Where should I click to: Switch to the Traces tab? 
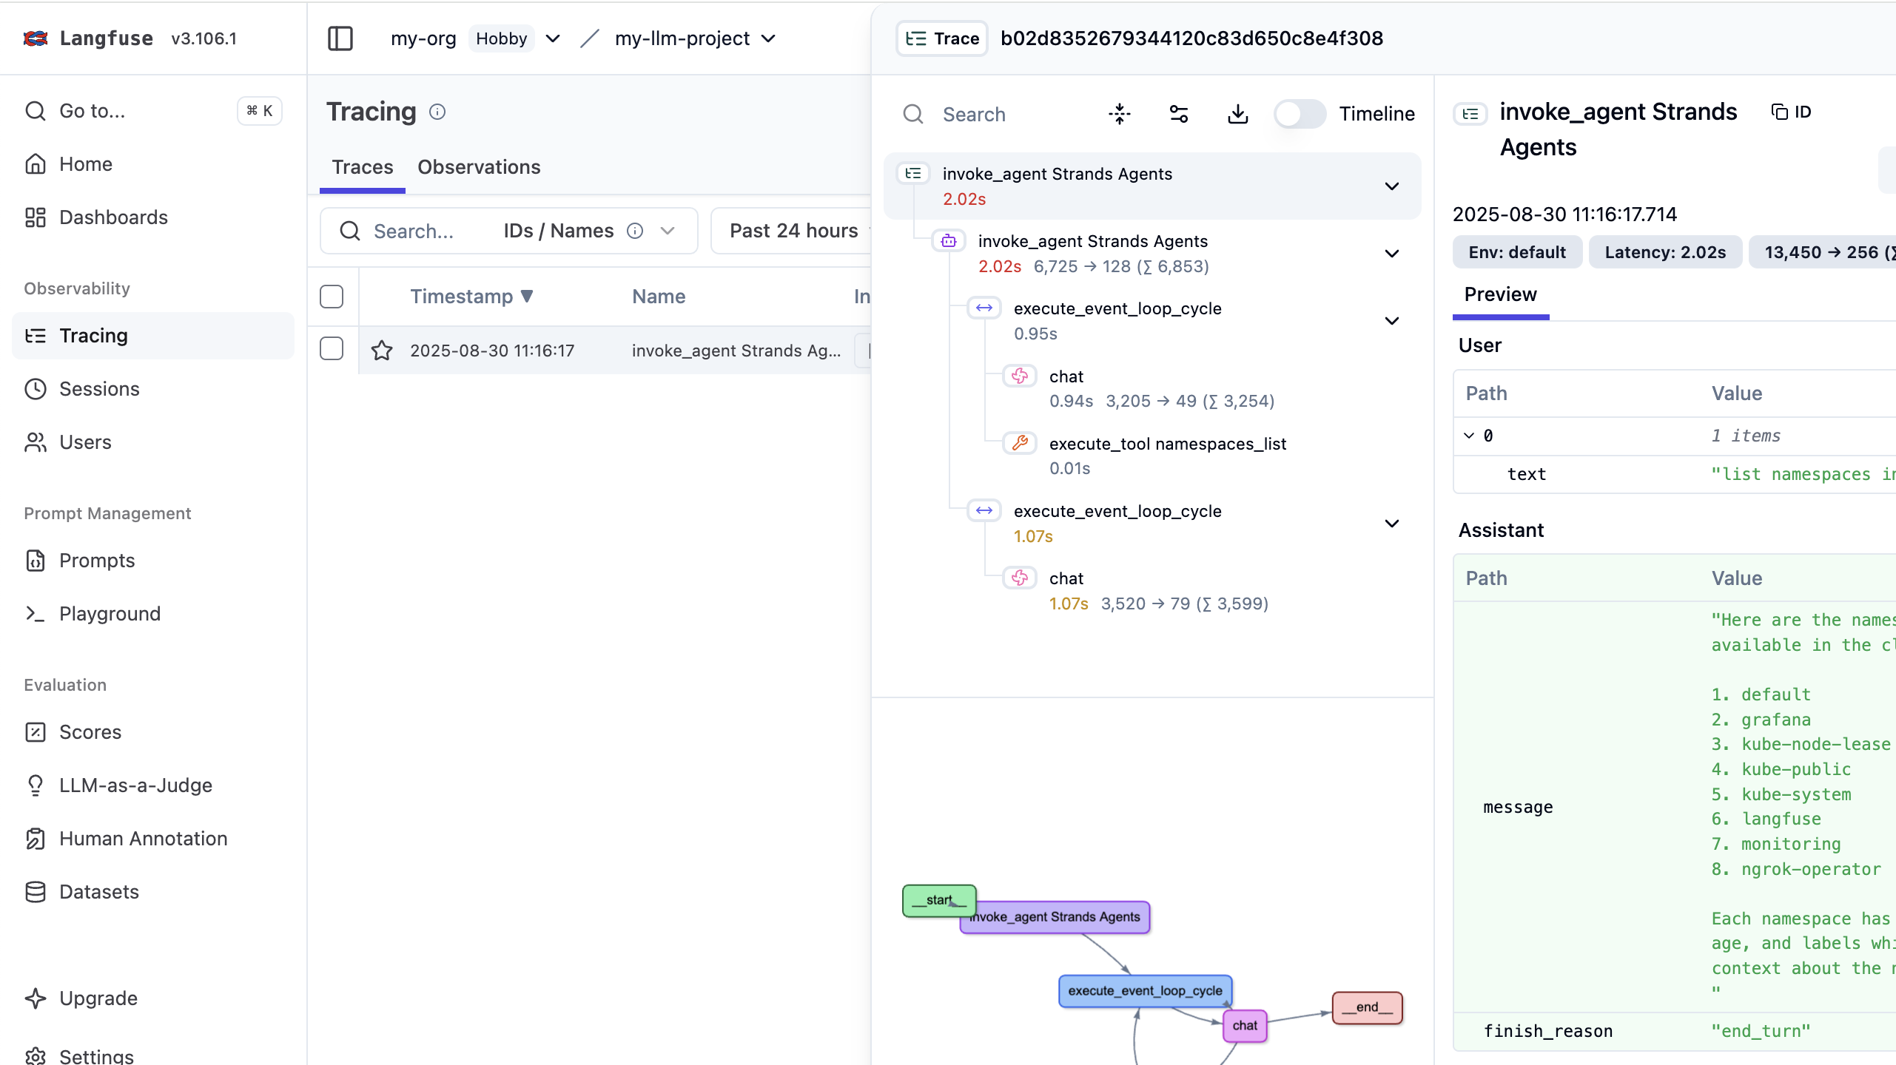pyautogui.click(x=363, y=167)
